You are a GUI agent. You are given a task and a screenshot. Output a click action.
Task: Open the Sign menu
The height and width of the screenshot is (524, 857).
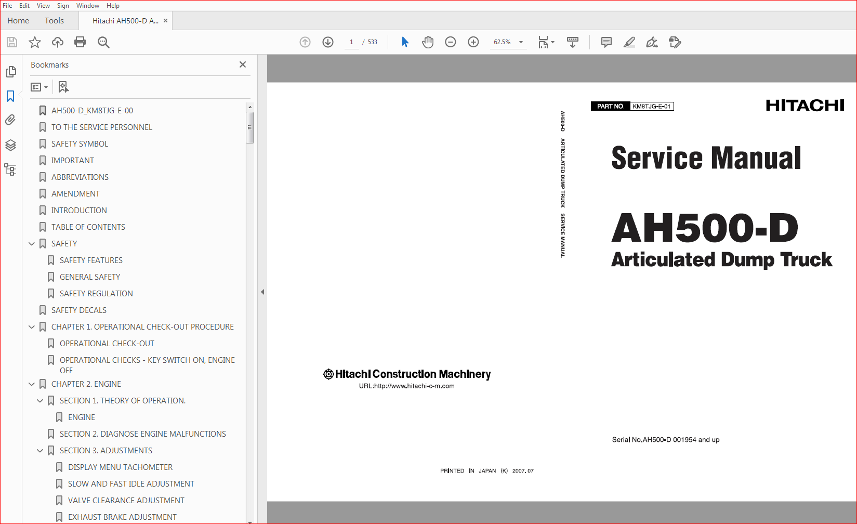(x=63, y=6)
